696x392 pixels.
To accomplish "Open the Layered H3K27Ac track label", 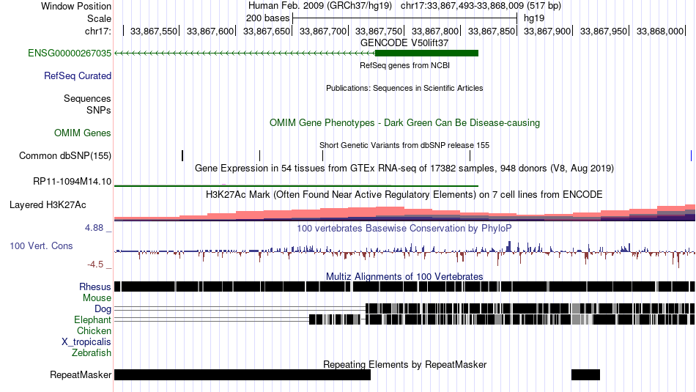I will pos(48,205).
